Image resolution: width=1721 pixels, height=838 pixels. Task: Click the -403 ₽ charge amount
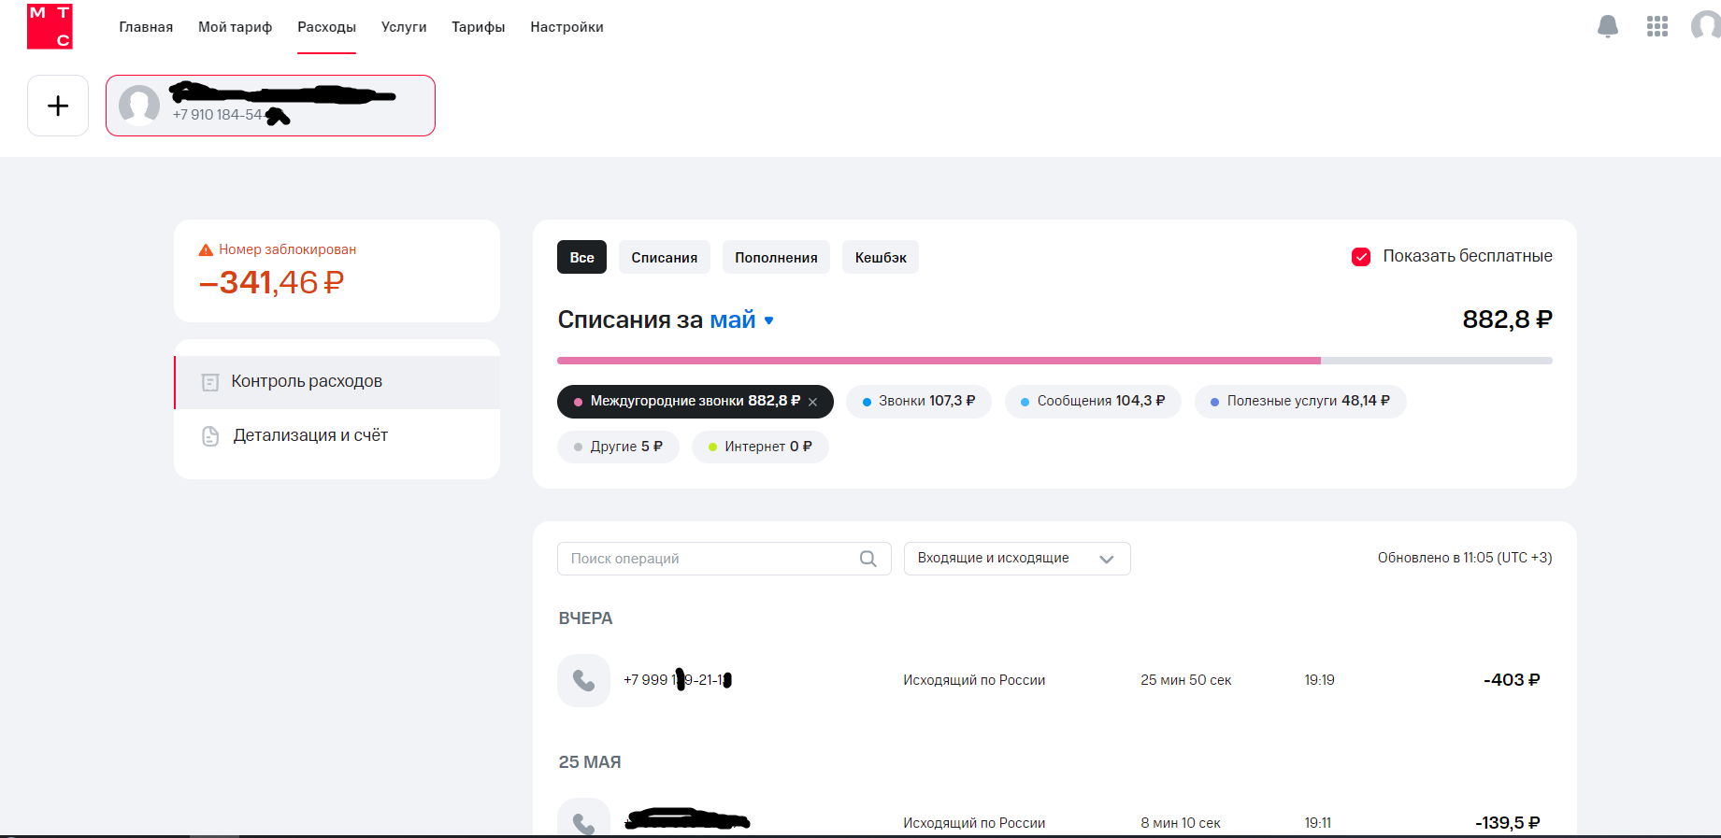point(1512,680)
